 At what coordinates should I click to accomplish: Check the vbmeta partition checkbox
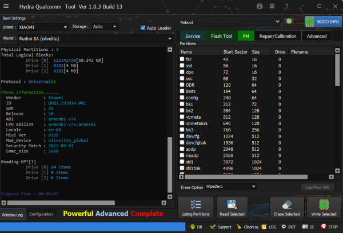182,116
